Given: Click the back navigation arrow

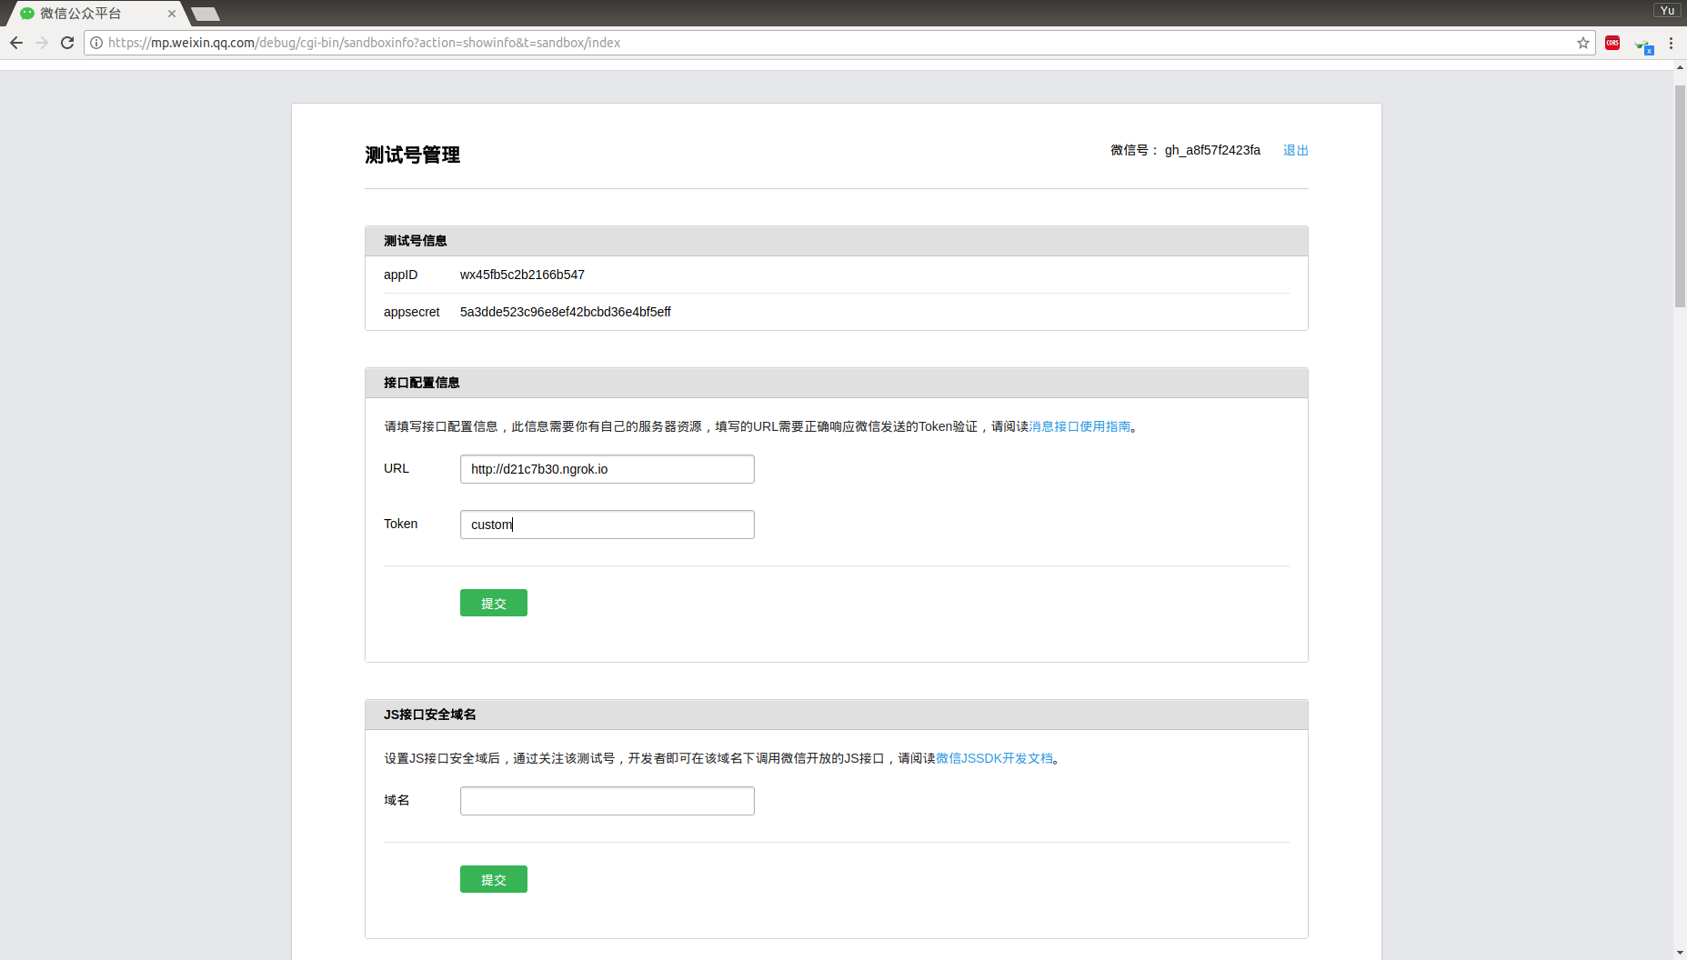Looking at the screenshot, I should [x=16, y=43].
